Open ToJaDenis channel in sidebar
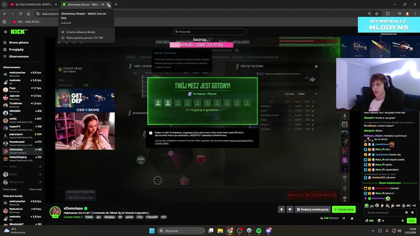The height and width of the screenshot is (236, 420). pyautogui.click(x=22, y=105)
